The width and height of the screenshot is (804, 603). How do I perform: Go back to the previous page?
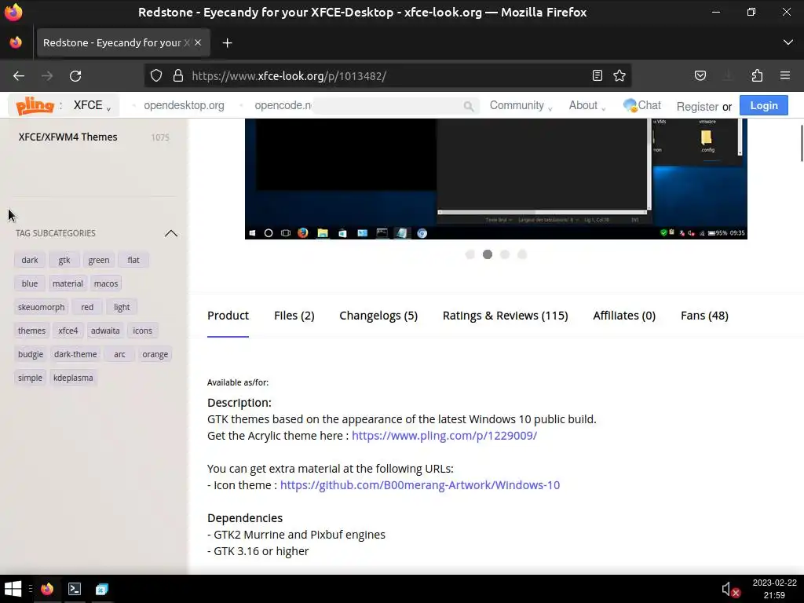[x=19, y=76]
